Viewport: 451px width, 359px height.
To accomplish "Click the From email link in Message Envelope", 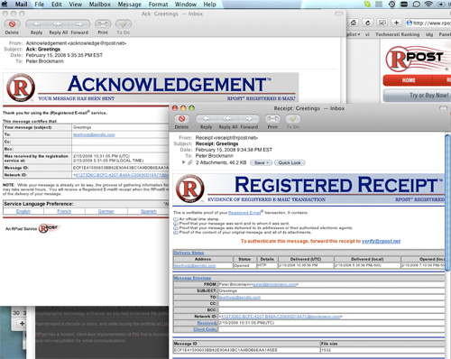I will pyautogui.click(x=275, y=284).
